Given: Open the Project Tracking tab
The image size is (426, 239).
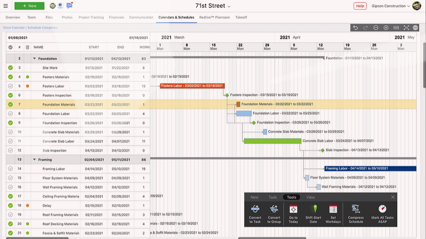Looking at the screenshot, I should [91, 17].
